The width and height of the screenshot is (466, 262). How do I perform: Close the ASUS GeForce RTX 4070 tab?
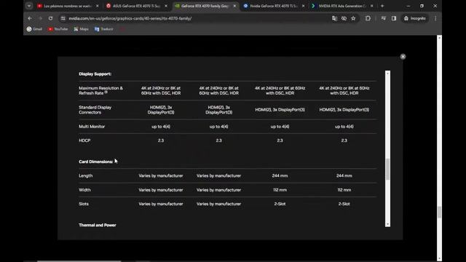[x=166, y=6]
